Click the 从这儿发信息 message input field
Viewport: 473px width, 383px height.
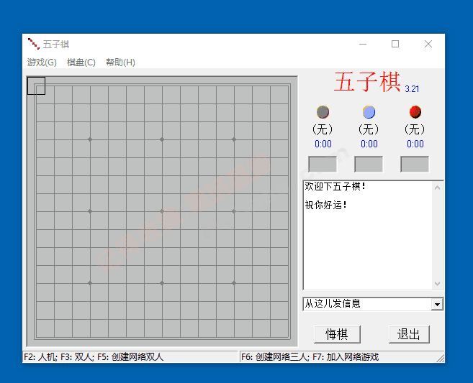[x=367, y=304]
